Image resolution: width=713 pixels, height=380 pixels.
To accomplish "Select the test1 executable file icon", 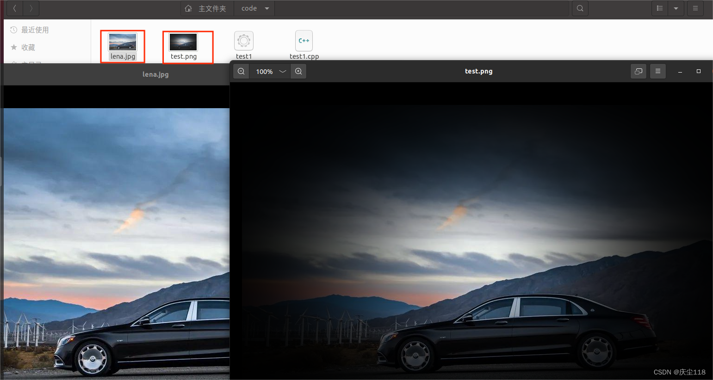I will 244,41.
